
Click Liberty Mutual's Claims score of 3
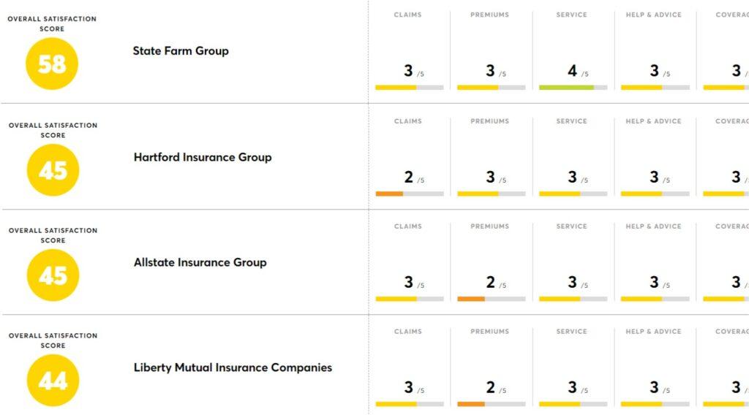click(408, 387)
